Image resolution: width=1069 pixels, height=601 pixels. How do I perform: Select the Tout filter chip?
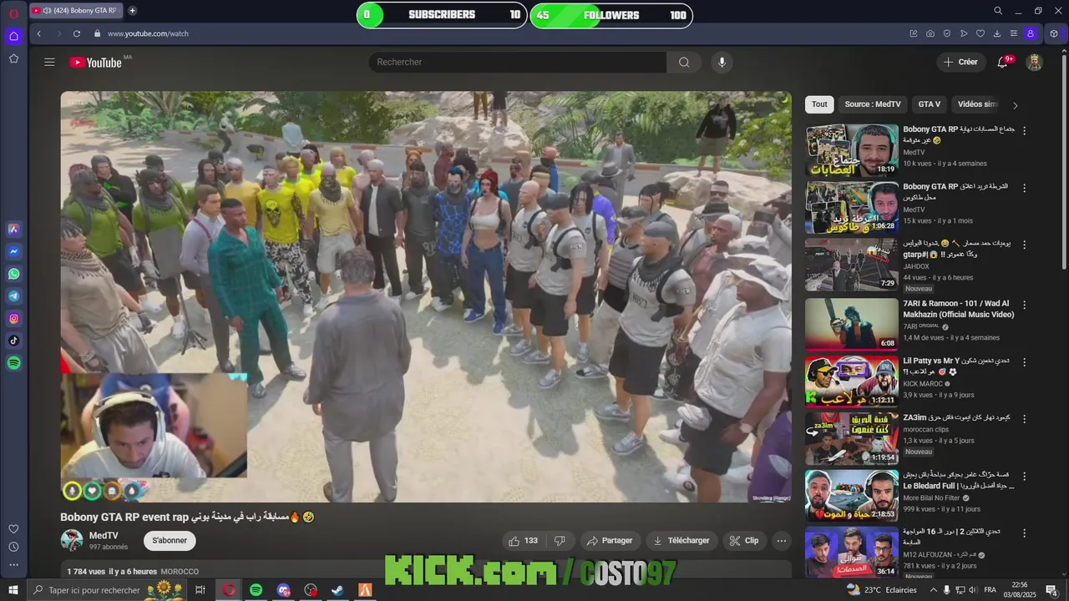click(819, 104)
